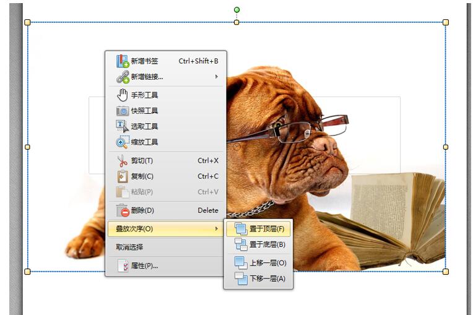Choose 置于底层(B) send to back

pos(258,244)
